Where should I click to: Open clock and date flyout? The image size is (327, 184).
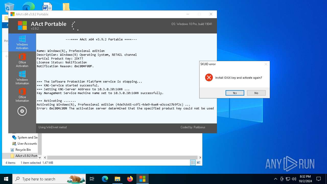[x=305, y=179]
